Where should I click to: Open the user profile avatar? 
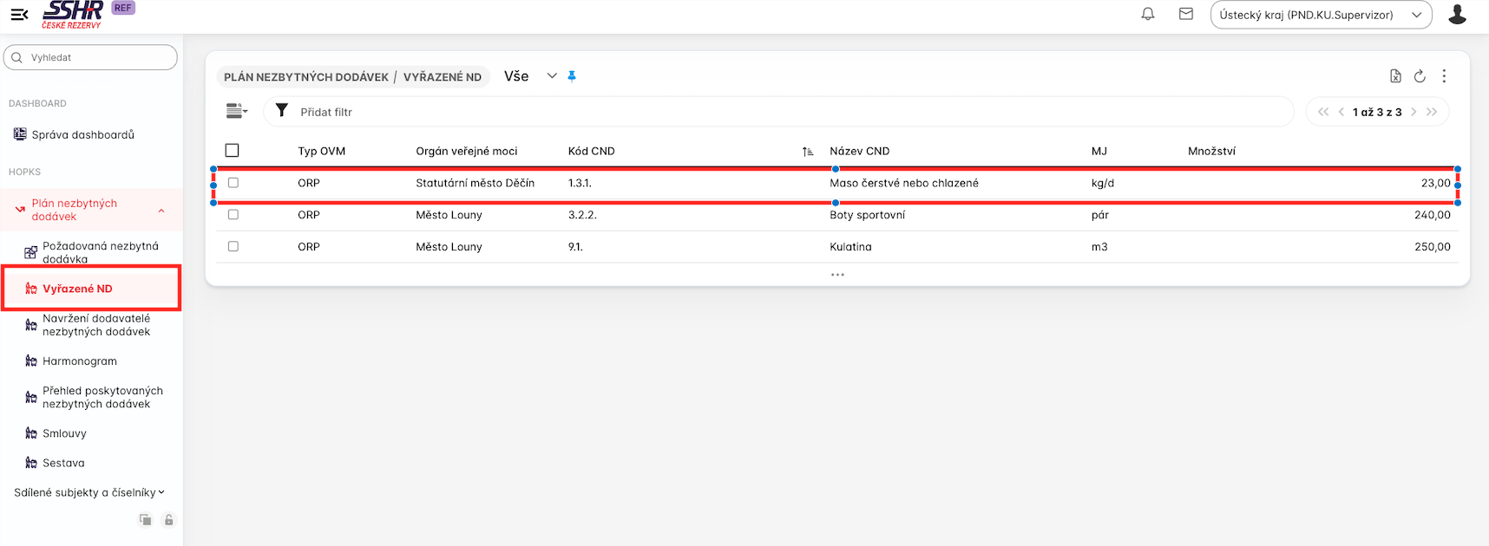1457,15
